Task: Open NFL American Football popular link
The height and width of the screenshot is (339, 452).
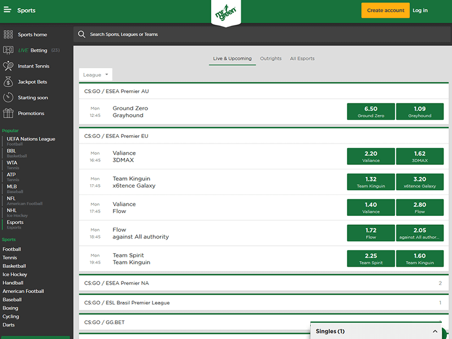Action: (24, 201)
